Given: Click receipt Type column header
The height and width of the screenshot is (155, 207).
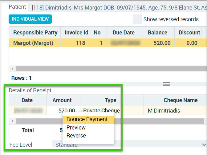Looking at the screenshot, I should (x=111, y=100).
